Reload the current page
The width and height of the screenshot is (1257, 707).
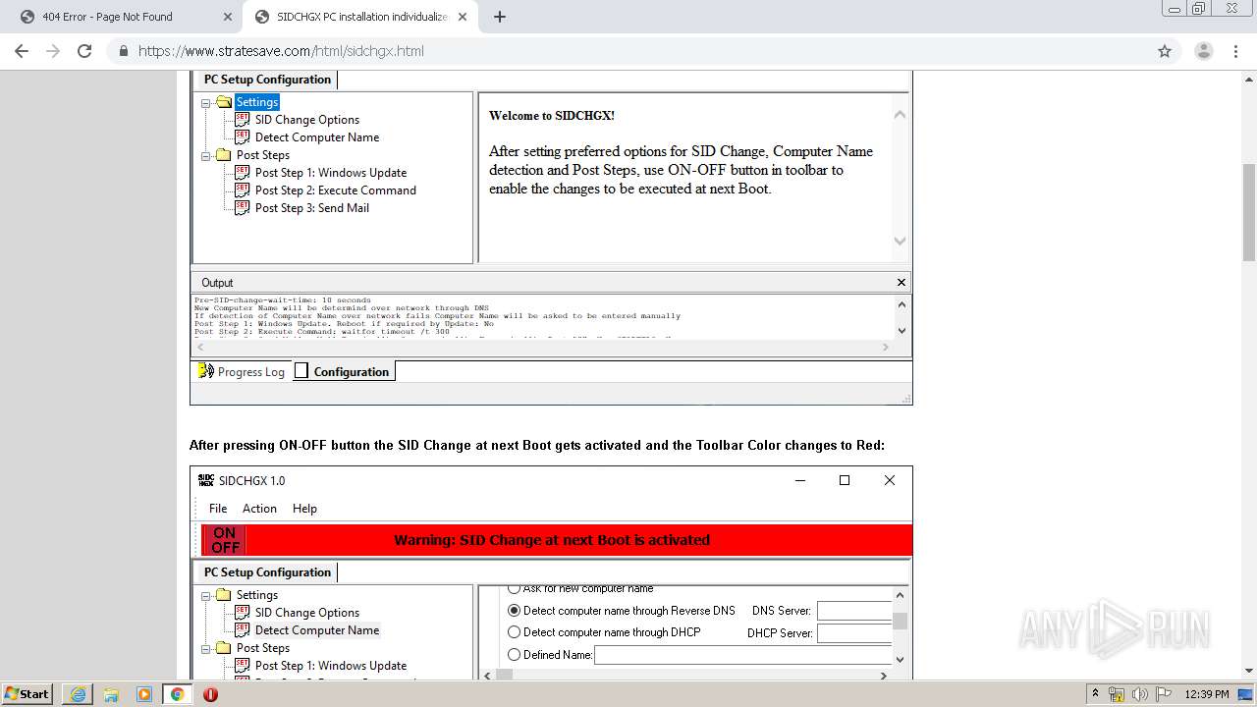tap(84, 51)
